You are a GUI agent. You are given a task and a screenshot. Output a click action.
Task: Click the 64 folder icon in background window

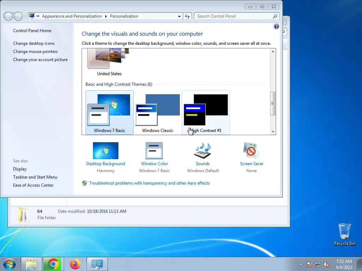(23, 215)
